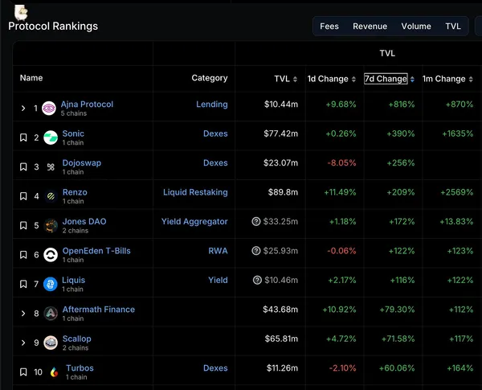Open the Turbos protocol link

click(80, 368)
